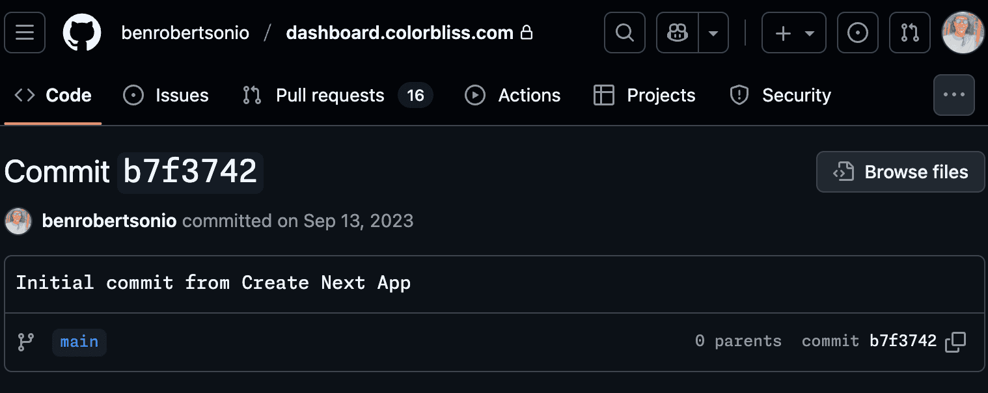This screenshot has height=393, width=988.
Task: Expand the create new plus dropdown
Action: coord(793,33)
